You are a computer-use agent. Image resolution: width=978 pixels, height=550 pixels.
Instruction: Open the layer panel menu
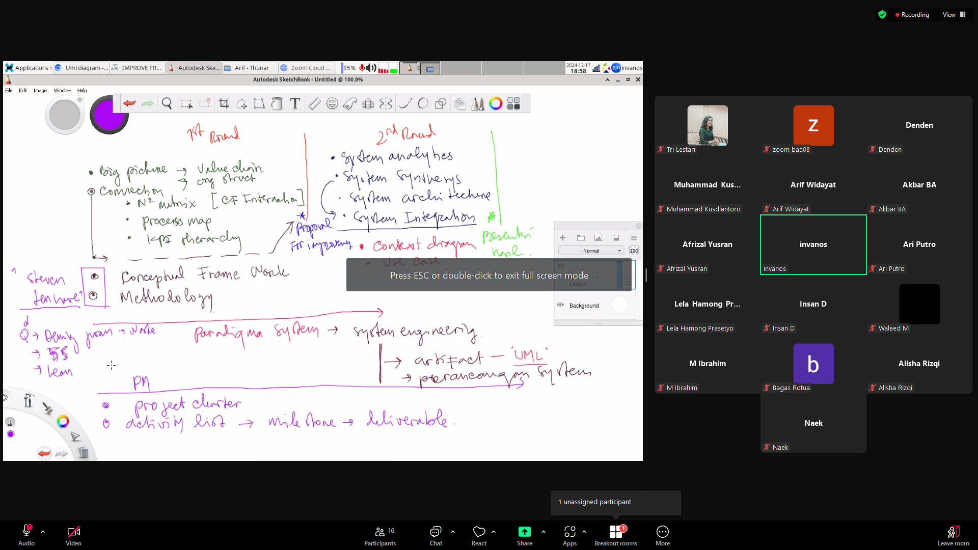[x=634, y=238]
